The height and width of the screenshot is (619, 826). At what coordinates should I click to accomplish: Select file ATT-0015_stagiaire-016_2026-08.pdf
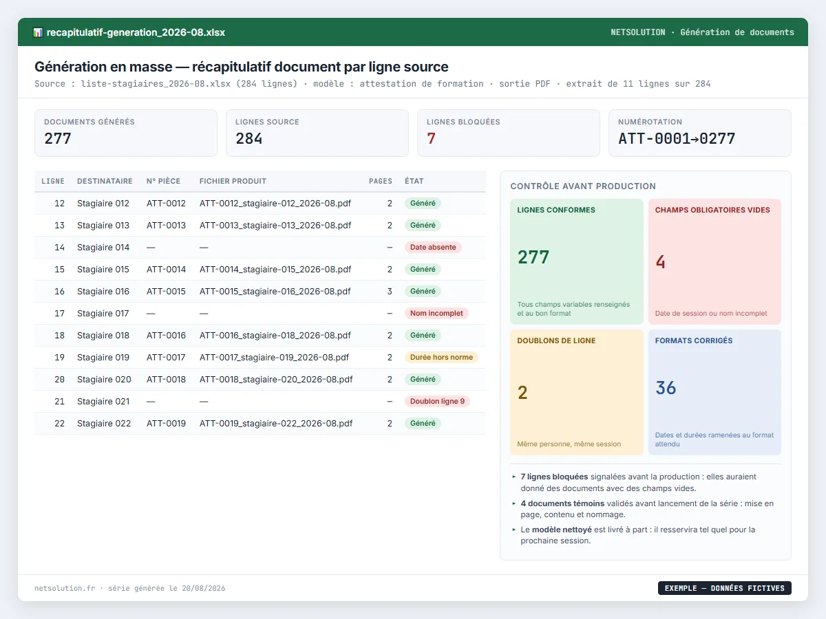coord(275,292)
